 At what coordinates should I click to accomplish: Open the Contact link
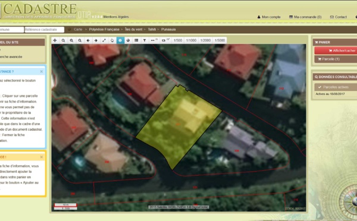339,17
